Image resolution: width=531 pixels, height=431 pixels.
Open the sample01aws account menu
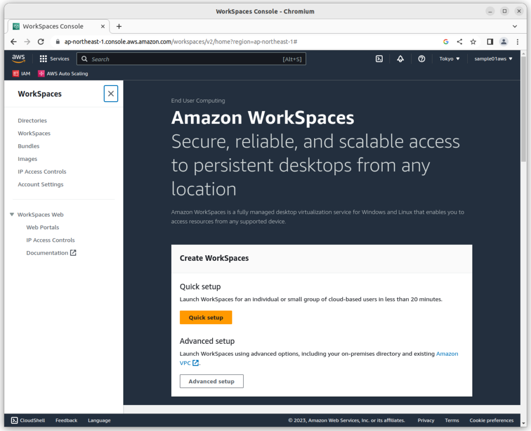coord(493,59)
